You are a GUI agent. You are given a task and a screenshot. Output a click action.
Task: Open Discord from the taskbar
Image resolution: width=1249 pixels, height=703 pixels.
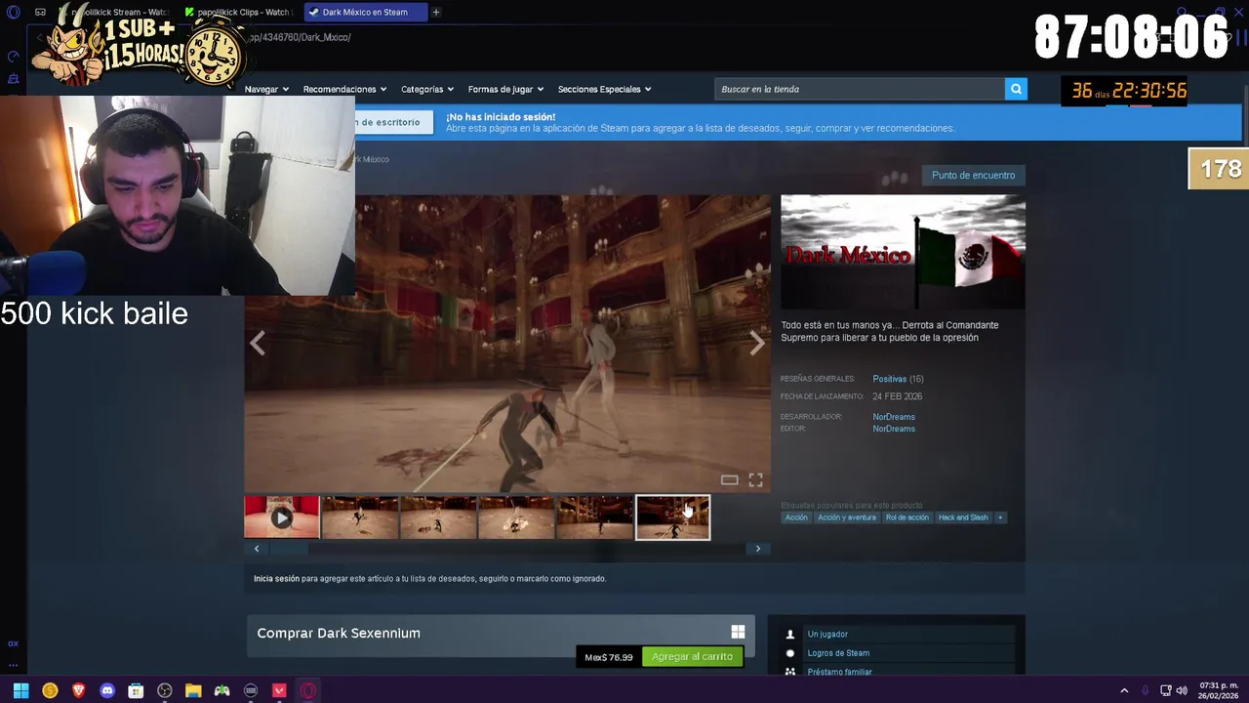[107, 690]
